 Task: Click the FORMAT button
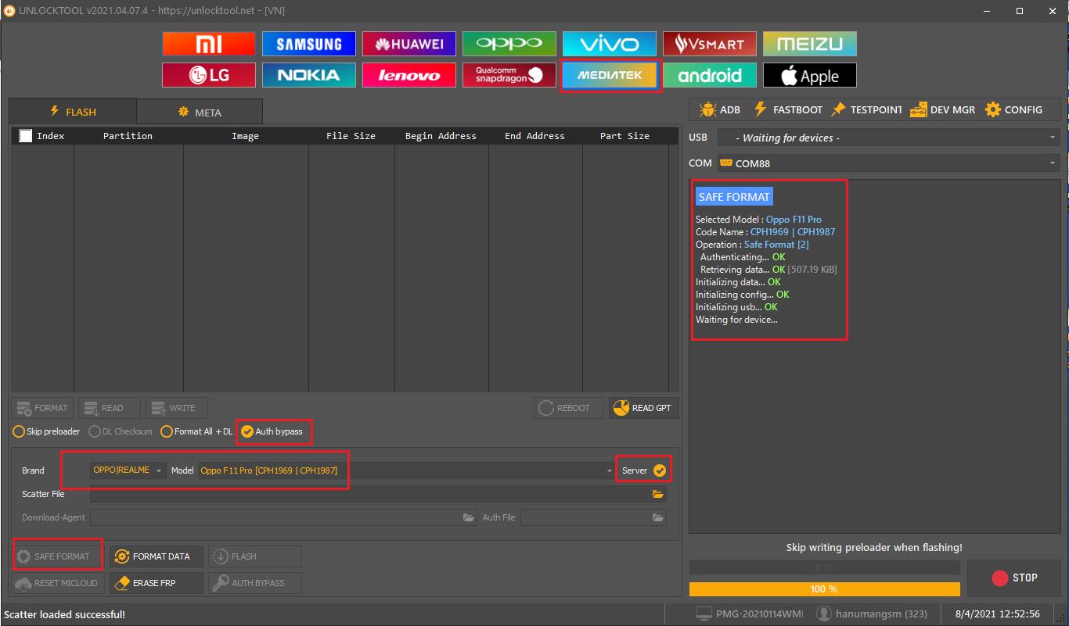(42, 408)
